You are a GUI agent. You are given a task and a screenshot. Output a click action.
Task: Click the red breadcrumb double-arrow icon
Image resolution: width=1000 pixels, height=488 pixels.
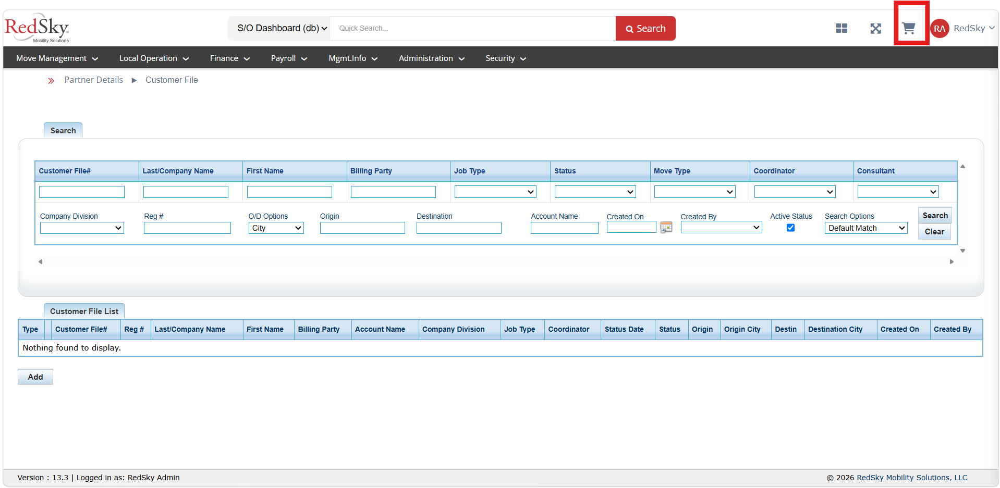pyautogui.click(x=51, y=81)
